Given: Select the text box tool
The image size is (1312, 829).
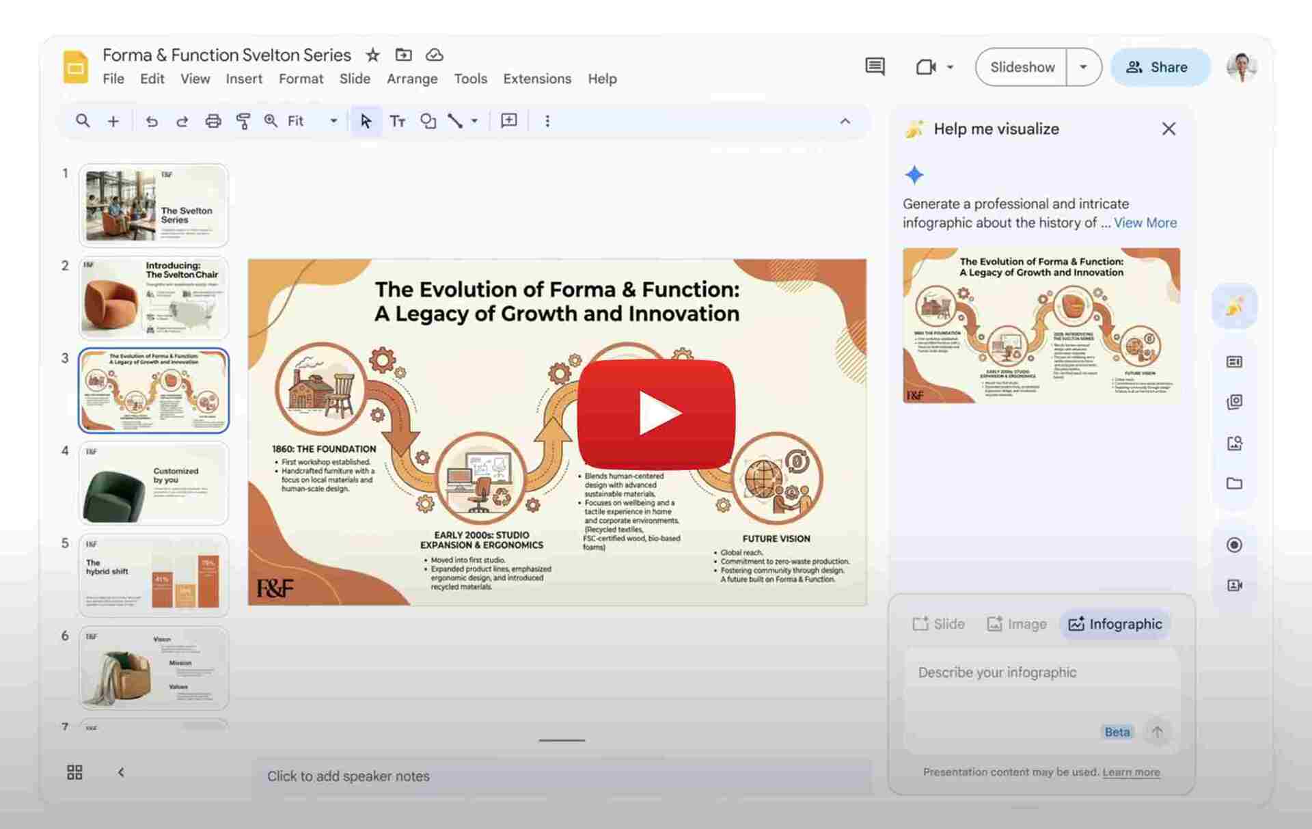Looking at the screenshot, I should point(397,121).
